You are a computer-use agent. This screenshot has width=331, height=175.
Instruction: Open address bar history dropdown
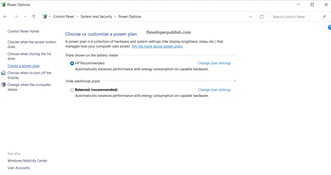coord(251,17)
